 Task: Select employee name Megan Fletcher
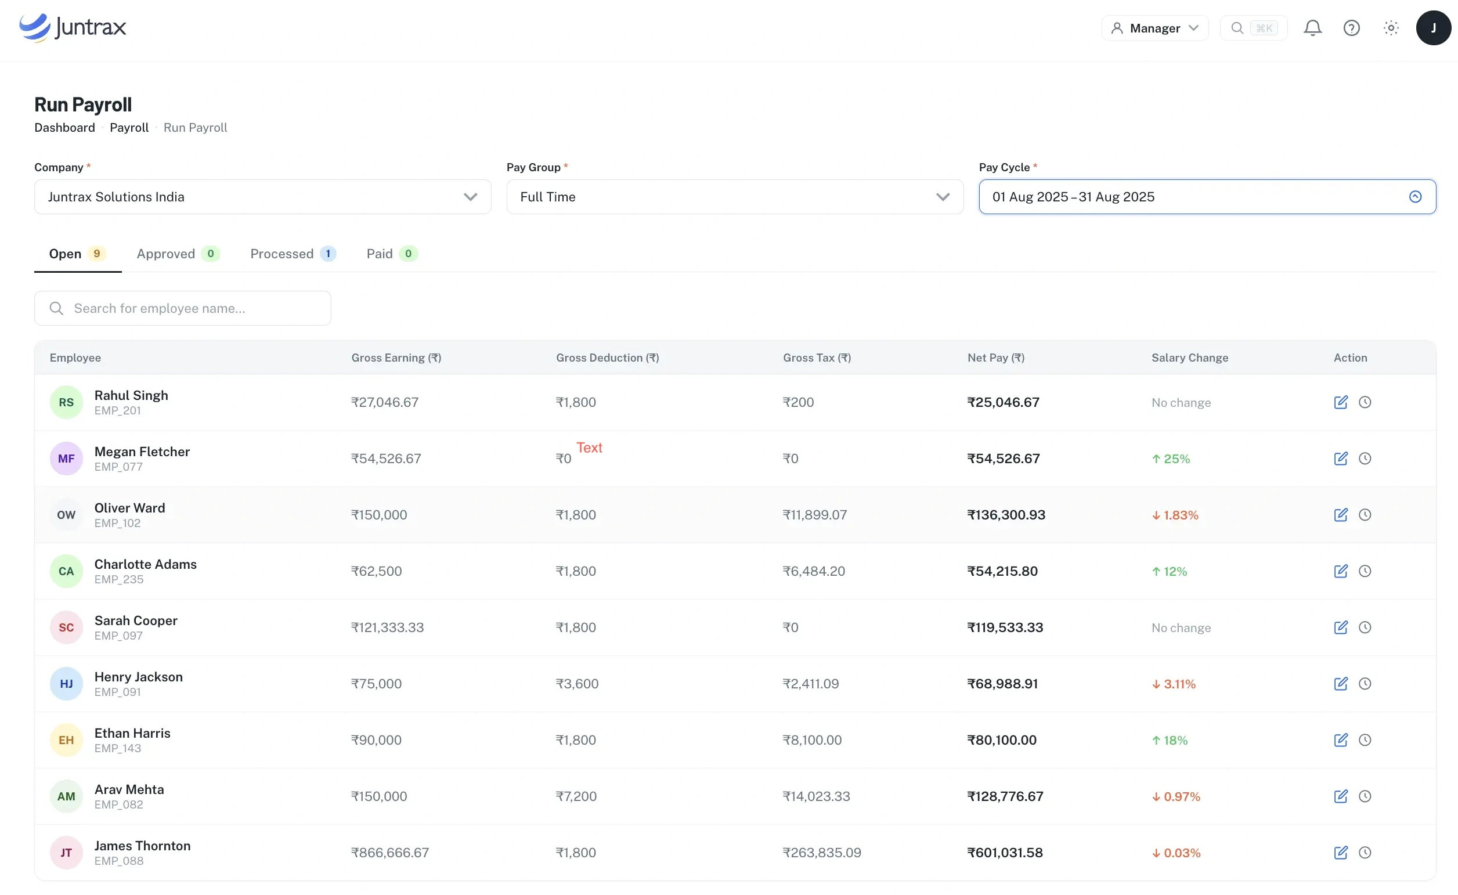pyautogui.click(x=142, y=452)
